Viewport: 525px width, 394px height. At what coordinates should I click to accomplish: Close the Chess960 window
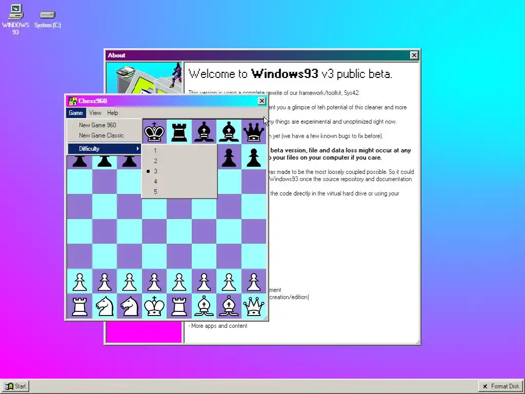262,101
